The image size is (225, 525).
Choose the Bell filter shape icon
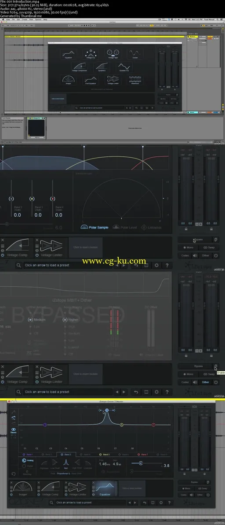(66, 464)
